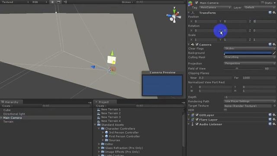This screenshot has height=156, width=277.
Task: Collapse the Camera component foldout
Action: click(189, 45)
